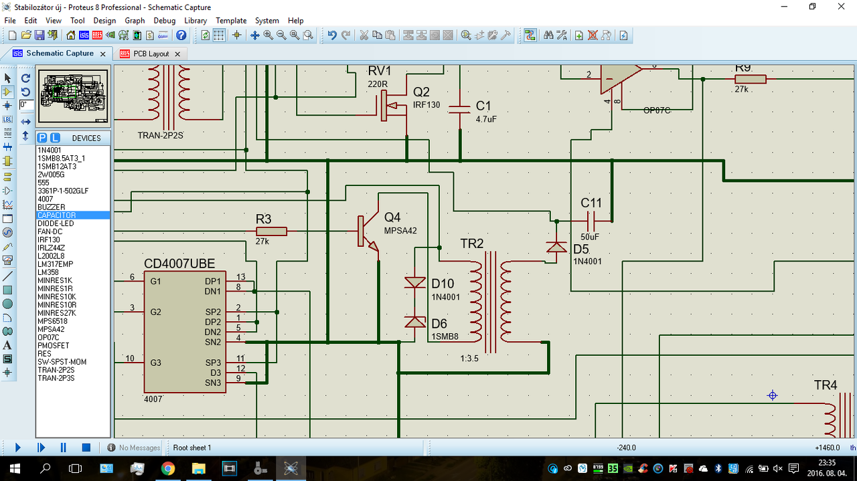Click the schematic overview thumbnail
Image resolution: width=857 pixels, height=481 pixels.
point(73,96)
